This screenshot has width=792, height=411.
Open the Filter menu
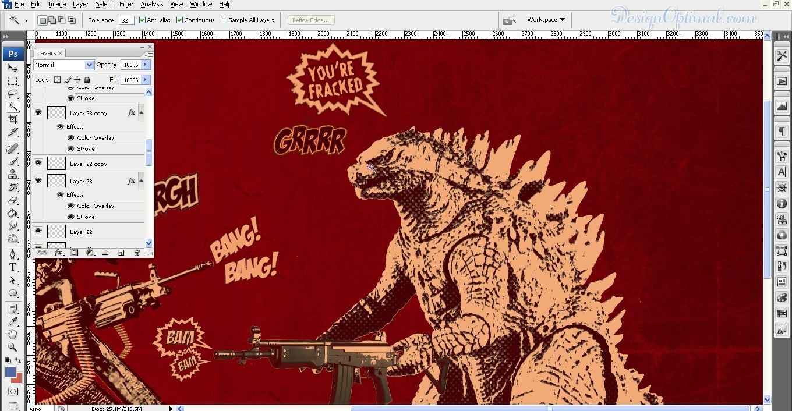tap(126, 4)
